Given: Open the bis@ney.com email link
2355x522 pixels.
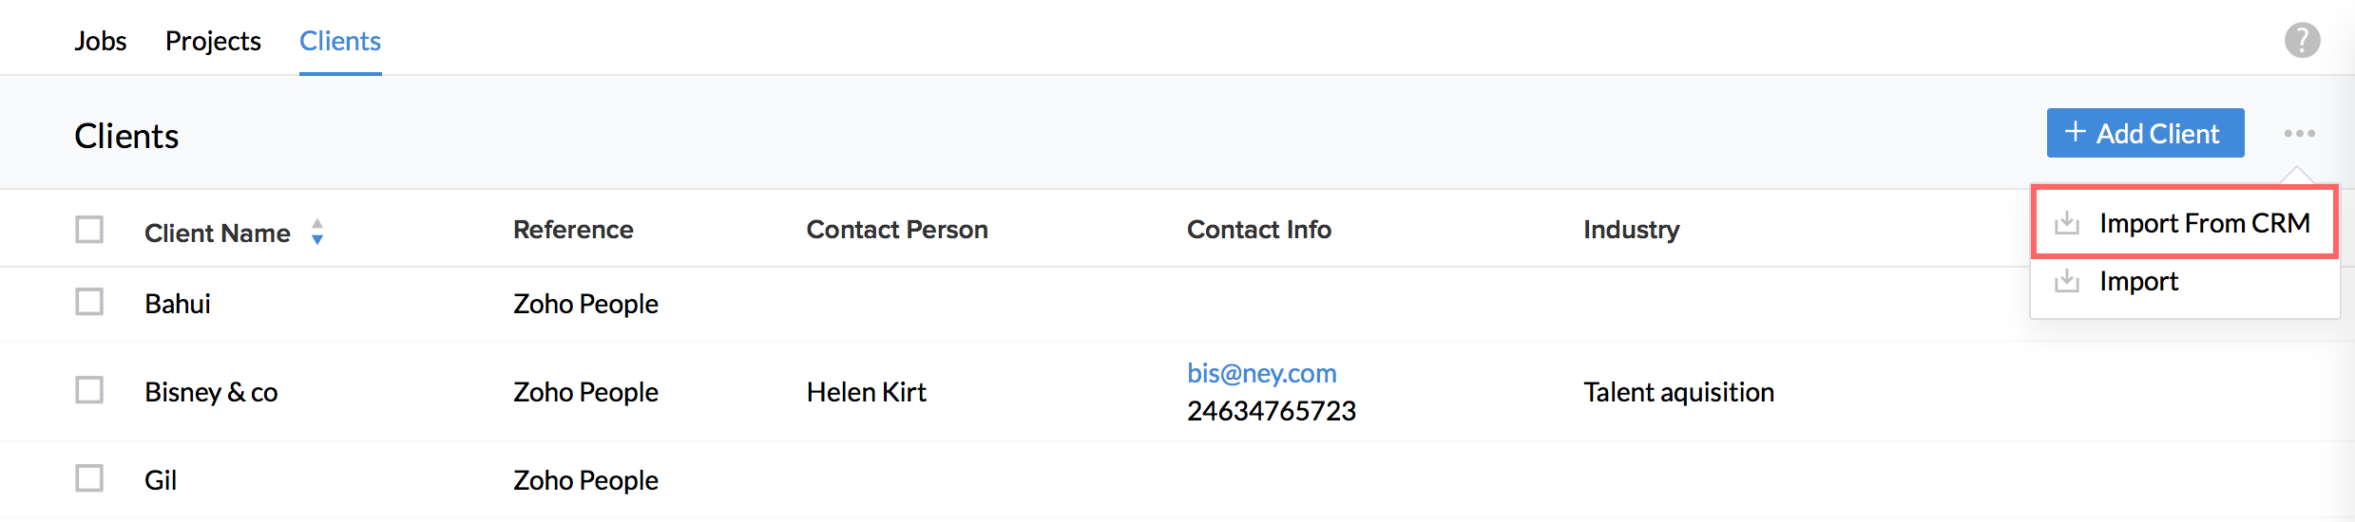Looking at the screenshot, I should tap(1261, 374).
